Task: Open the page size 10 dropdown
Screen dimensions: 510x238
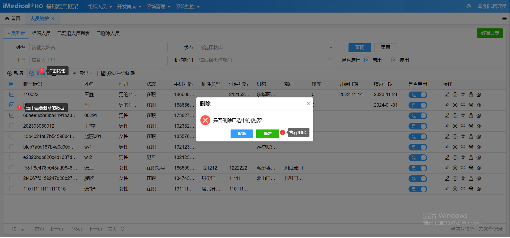Action: [x=18, y=229]
